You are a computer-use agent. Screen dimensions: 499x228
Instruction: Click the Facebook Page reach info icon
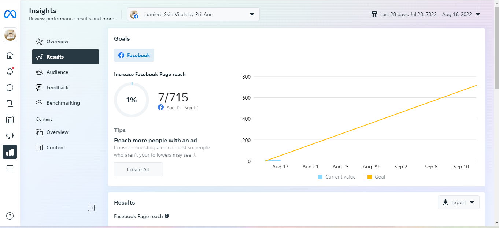click(x=167, y=216)
